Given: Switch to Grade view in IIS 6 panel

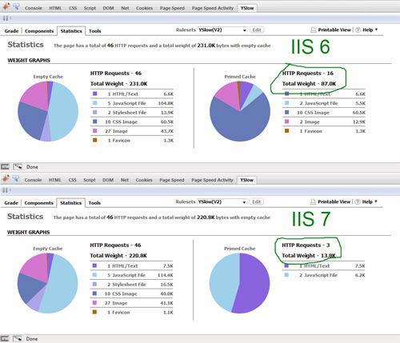Looking at the screenshot, I should (x=11, y=31).
